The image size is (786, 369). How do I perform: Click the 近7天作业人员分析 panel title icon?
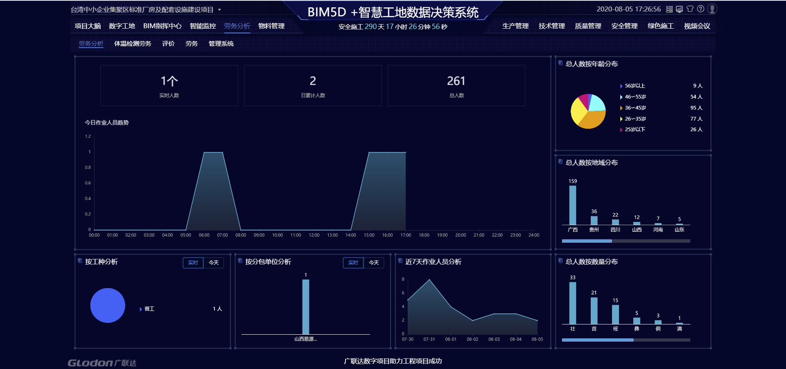pyautogui.click(x=400, y=261)
